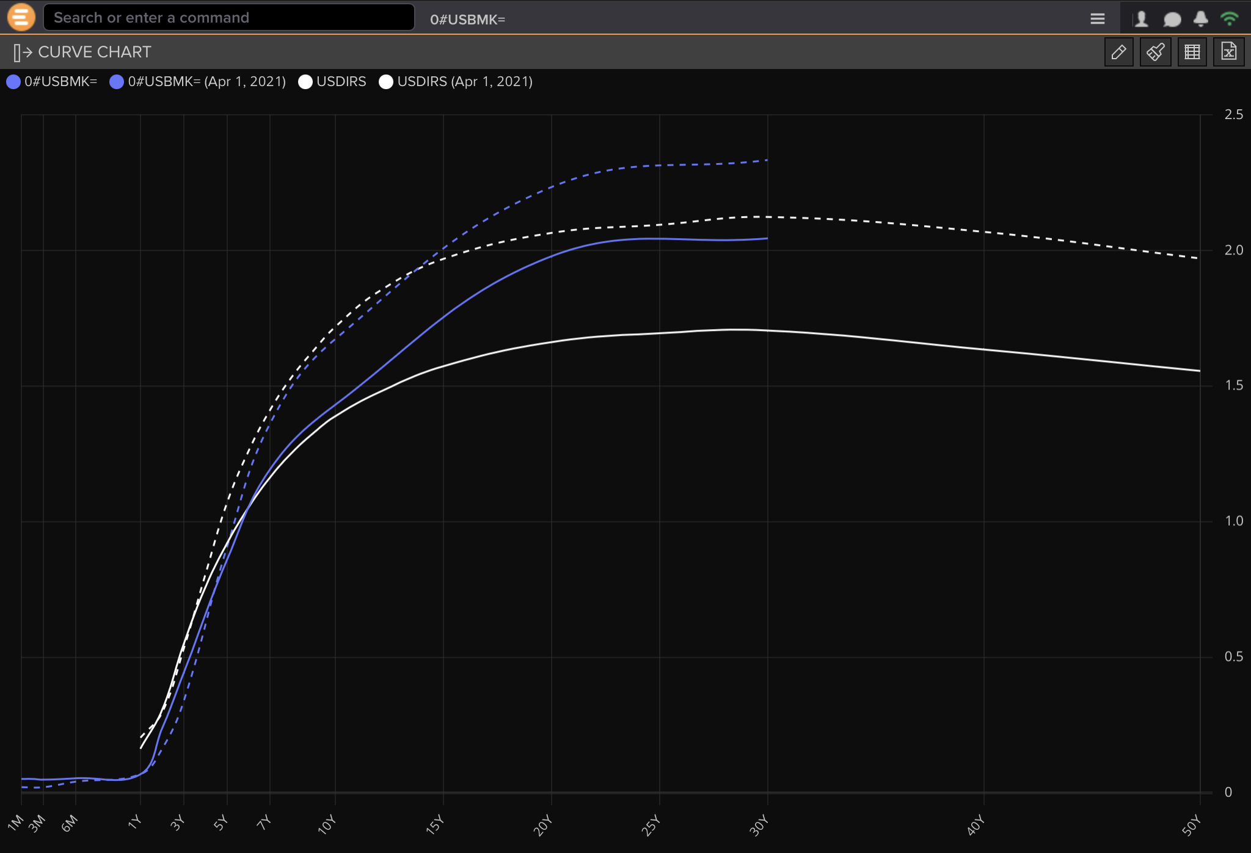The height and width of the screenshot is (853, 1251).
Task: Open the hamburger menu
Action: [x=1097, y=19]
